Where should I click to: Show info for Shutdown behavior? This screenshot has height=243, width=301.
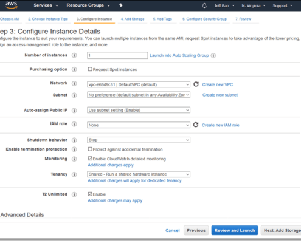pos(74,140)
